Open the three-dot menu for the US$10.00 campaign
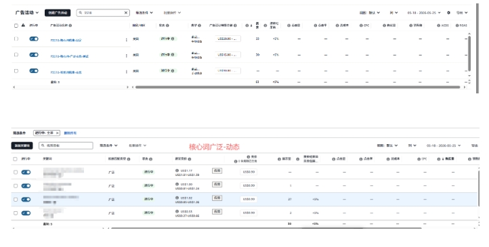Image resolution: width=489 pixels, height=247 pixels. [126, 72]
